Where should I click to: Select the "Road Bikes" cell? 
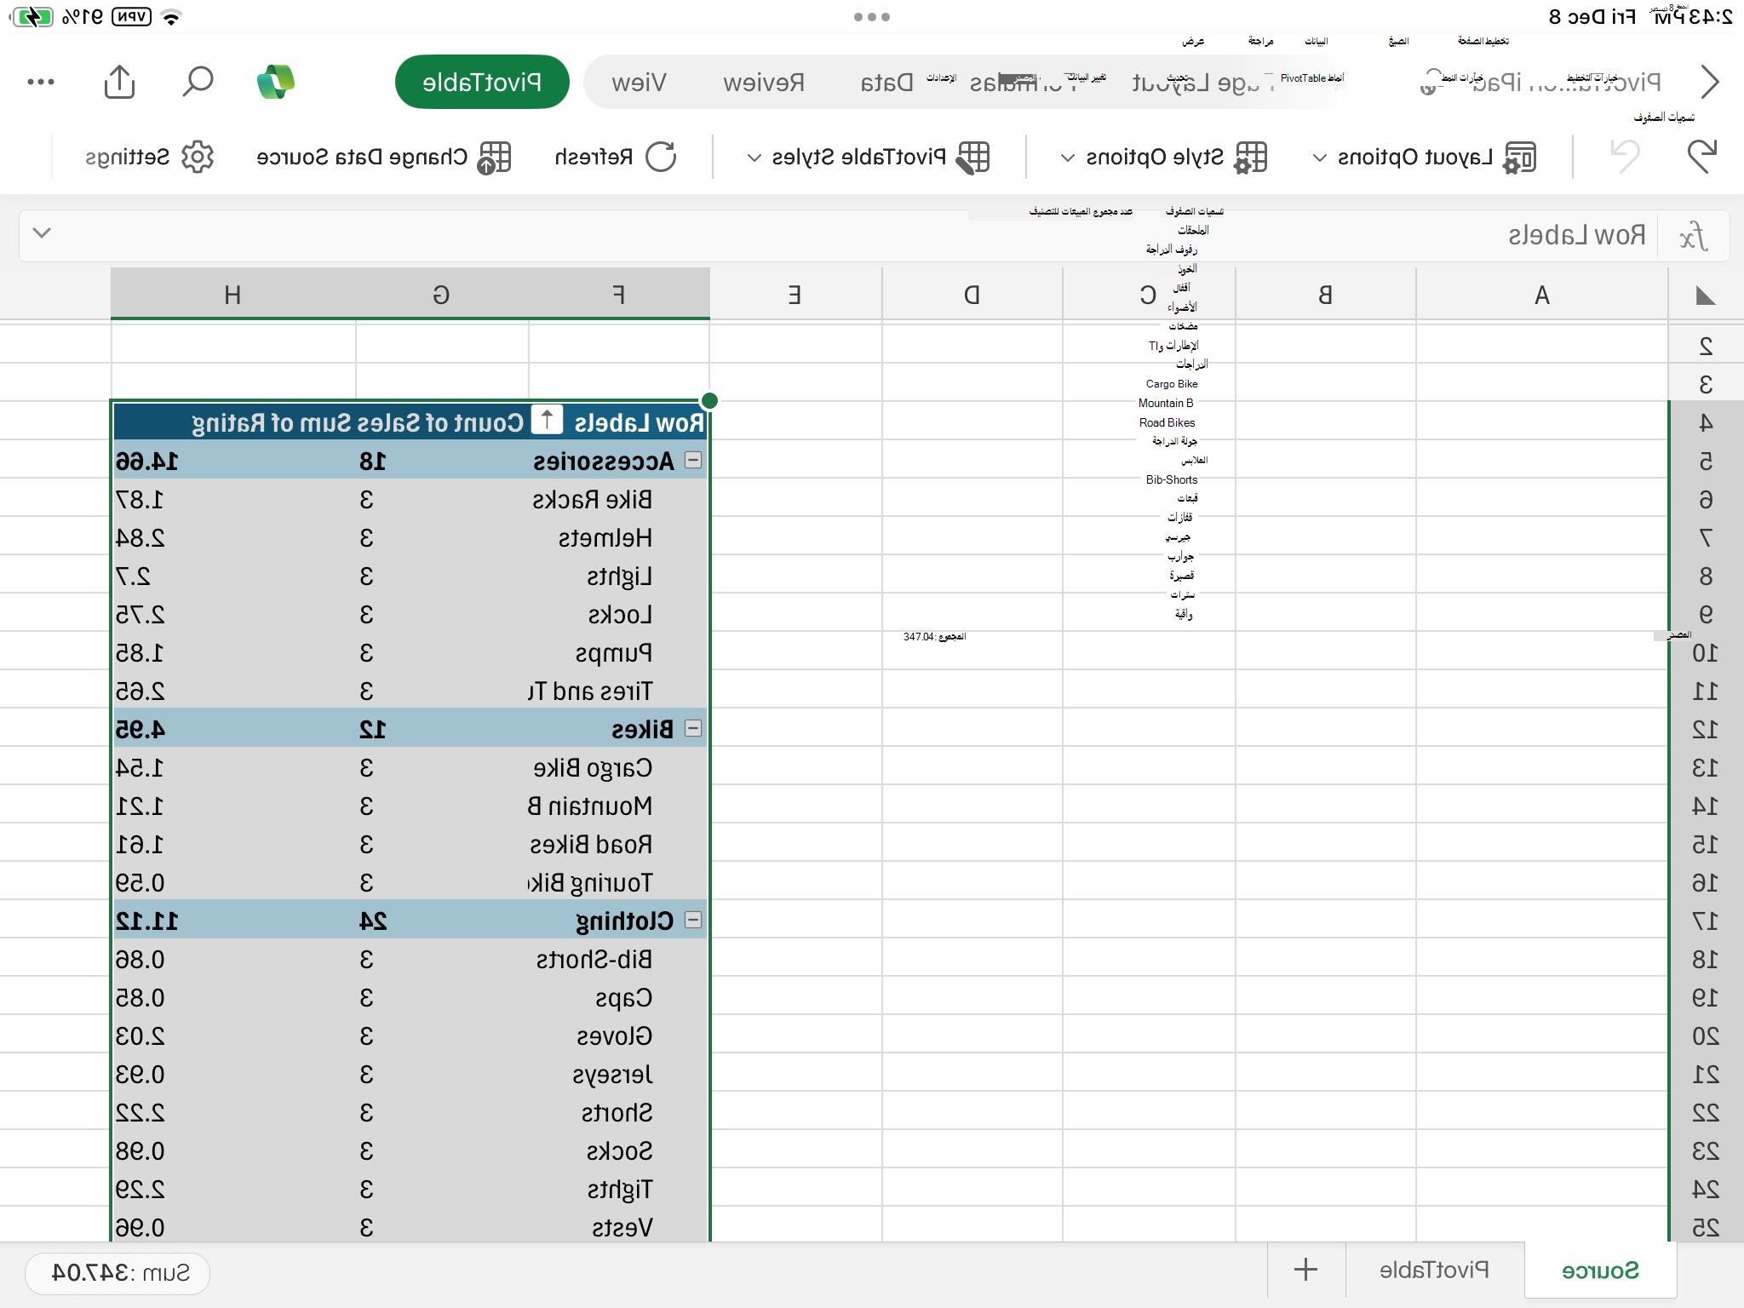(x=618, y=845)
